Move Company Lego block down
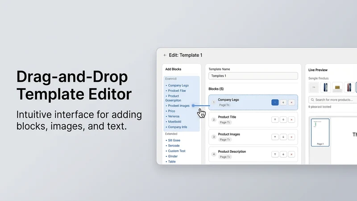This screenshot has height=201, width=357. 283,102
